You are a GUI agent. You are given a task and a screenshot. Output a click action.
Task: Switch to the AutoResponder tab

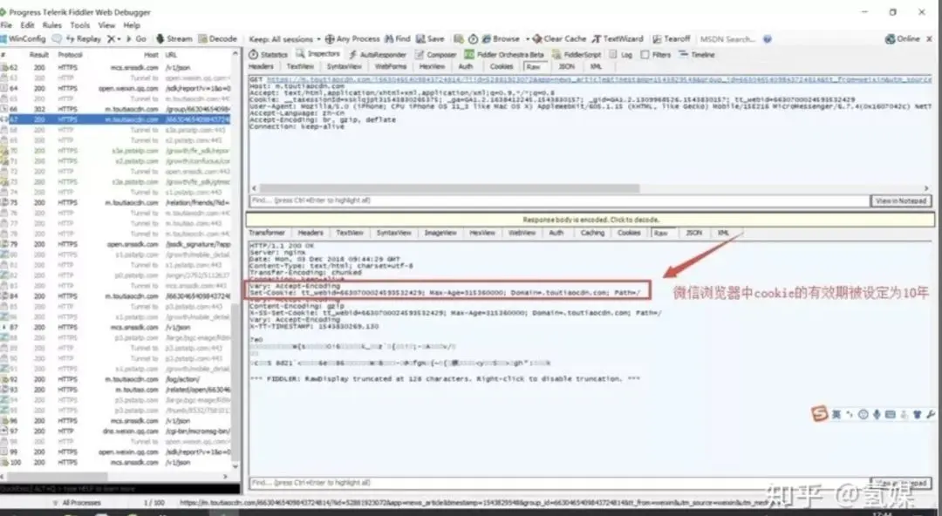[378, 55]
